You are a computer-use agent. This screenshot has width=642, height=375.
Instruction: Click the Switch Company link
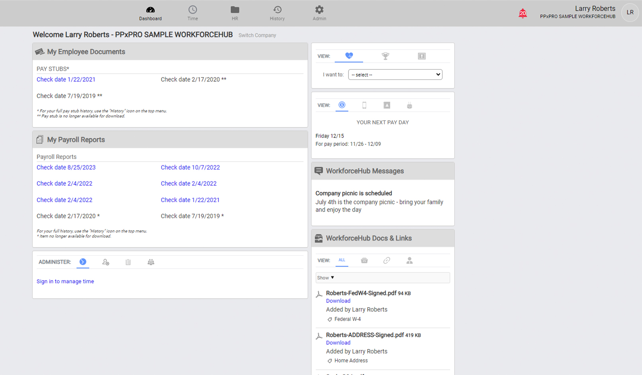[x=257, y=35]
